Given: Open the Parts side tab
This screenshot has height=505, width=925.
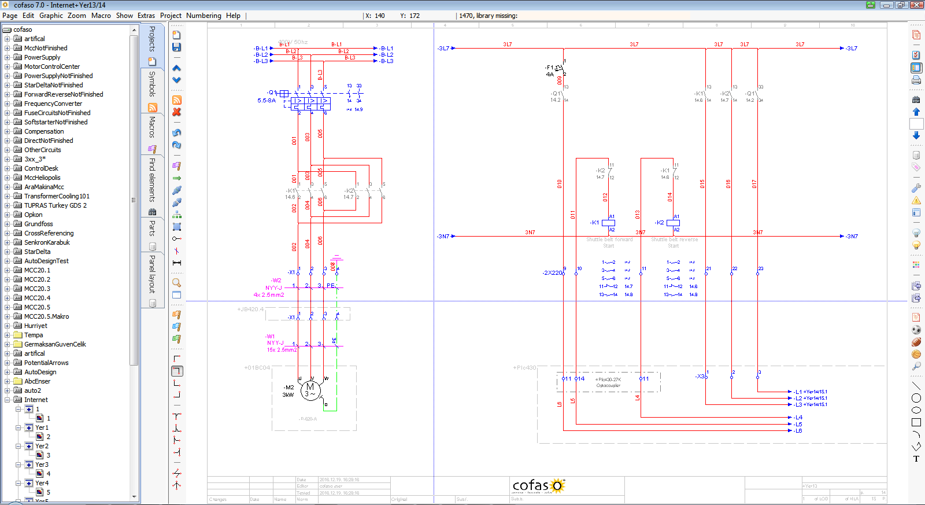Looking at the screenshot, I should point(152,234).
